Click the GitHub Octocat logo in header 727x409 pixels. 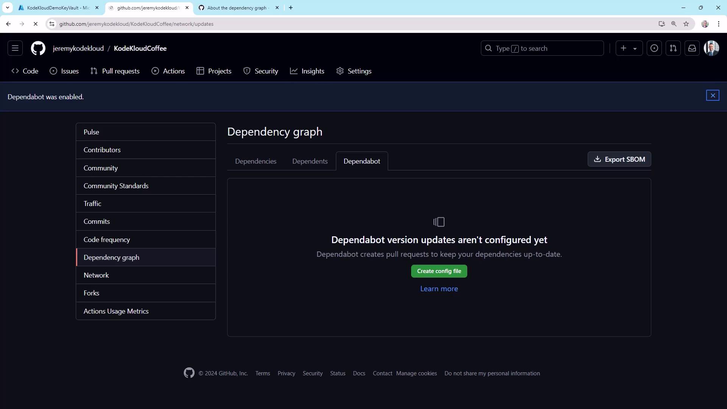[x=38, y=48]
